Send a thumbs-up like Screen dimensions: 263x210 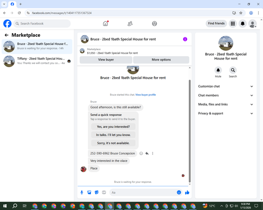(187, 193)
